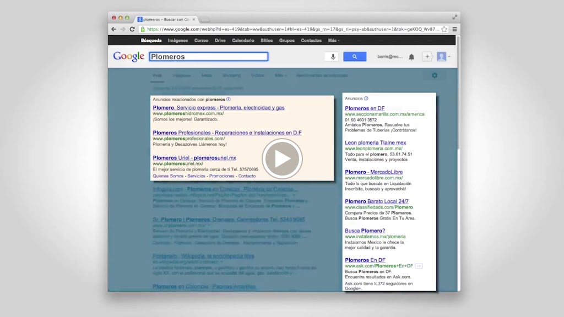
Task: Click the browser back arrow
Action: point(113,29)
